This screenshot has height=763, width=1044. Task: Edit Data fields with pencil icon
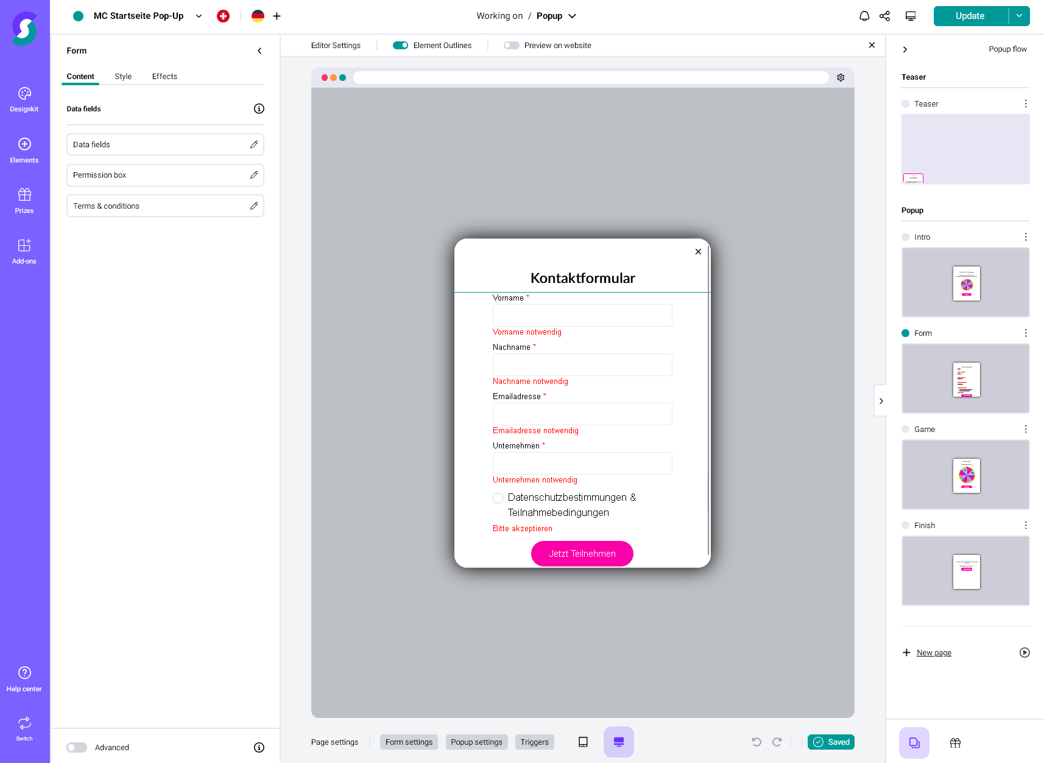pos(254,145)
